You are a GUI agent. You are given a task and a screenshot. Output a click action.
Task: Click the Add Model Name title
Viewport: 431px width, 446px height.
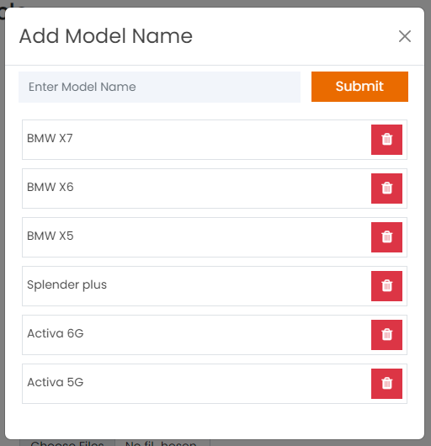point(106,36)
